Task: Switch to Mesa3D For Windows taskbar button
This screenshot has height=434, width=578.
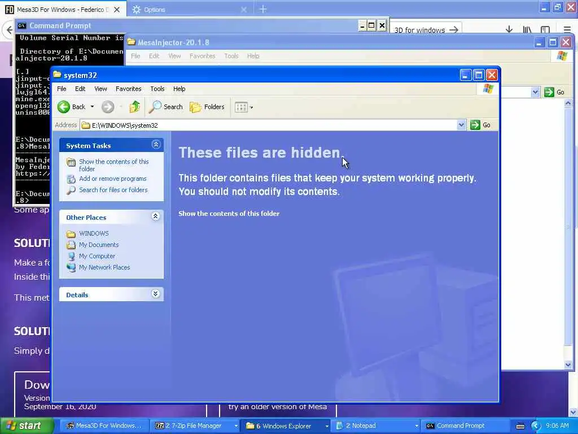Action: (104, 426)
